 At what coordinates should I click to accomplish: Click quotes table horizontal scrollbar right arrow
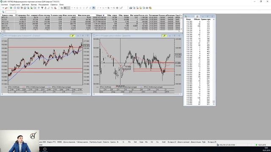(x=180, y=31)
